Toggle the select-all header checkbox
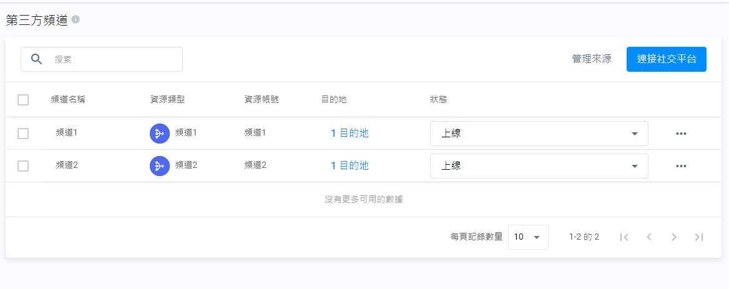 (23, 100)
